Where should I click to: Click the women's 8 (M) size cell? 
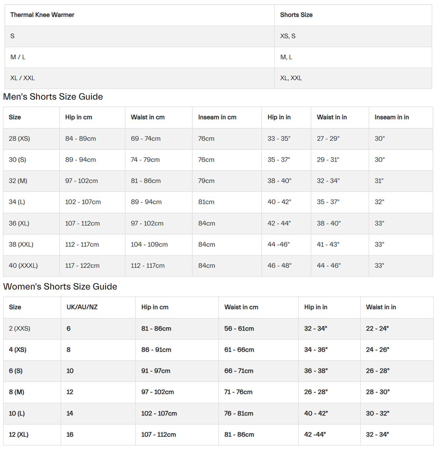click(17, 392)
